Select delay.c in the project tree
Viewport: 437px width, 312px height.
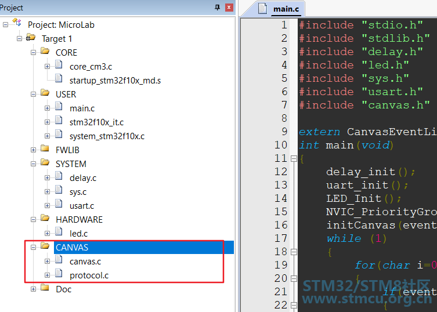coord(83,178)
